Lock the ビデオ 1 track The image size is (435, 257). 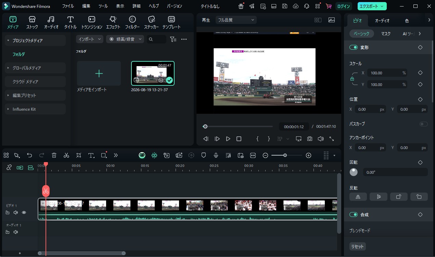(8, 212)
